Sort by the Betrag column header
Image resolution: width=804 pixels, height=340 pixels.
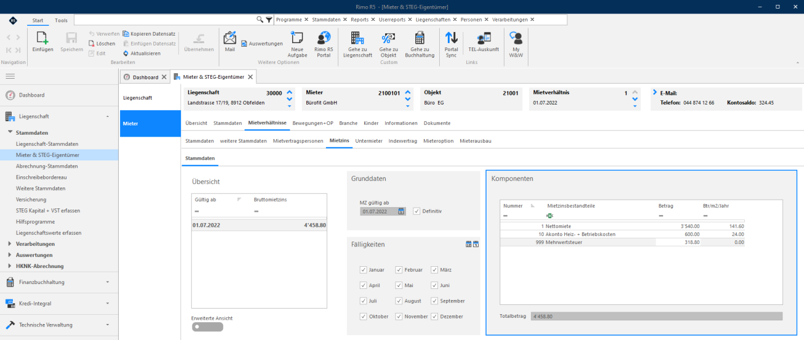point(666,205)
